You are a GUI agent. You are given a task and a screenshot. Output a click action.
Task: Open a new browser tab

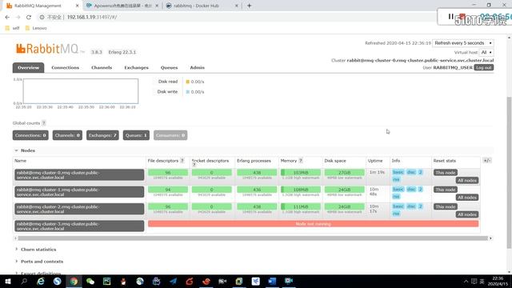point(249,6)
